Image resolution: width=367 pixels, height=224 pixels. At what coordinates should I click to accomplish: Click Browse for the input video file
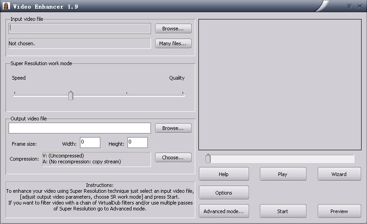point(173,29)
